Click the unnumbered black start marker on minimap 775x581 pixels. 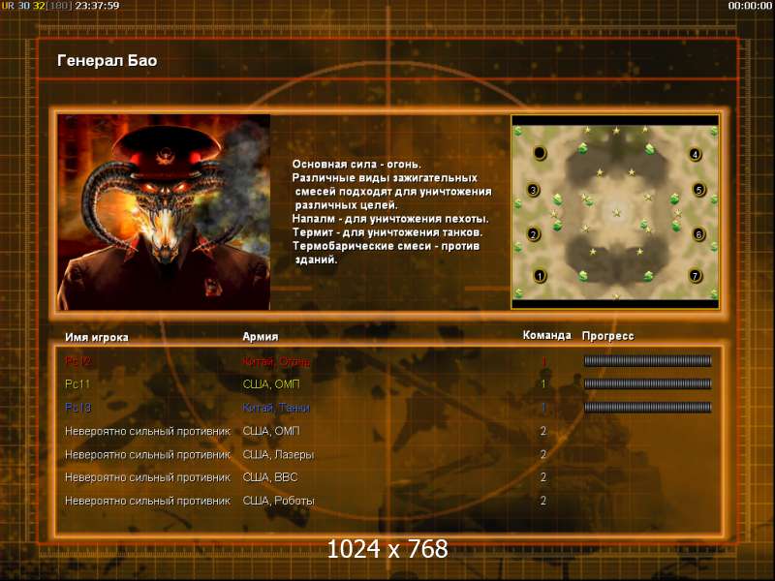540,153
